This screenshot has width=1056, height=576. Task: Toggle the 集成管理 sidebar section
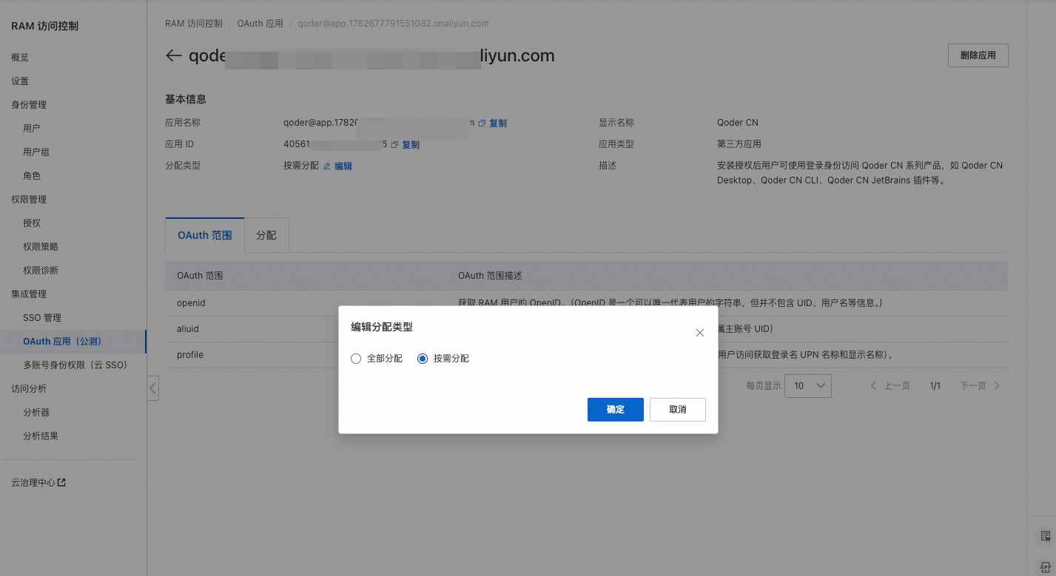tap(29, 294)
